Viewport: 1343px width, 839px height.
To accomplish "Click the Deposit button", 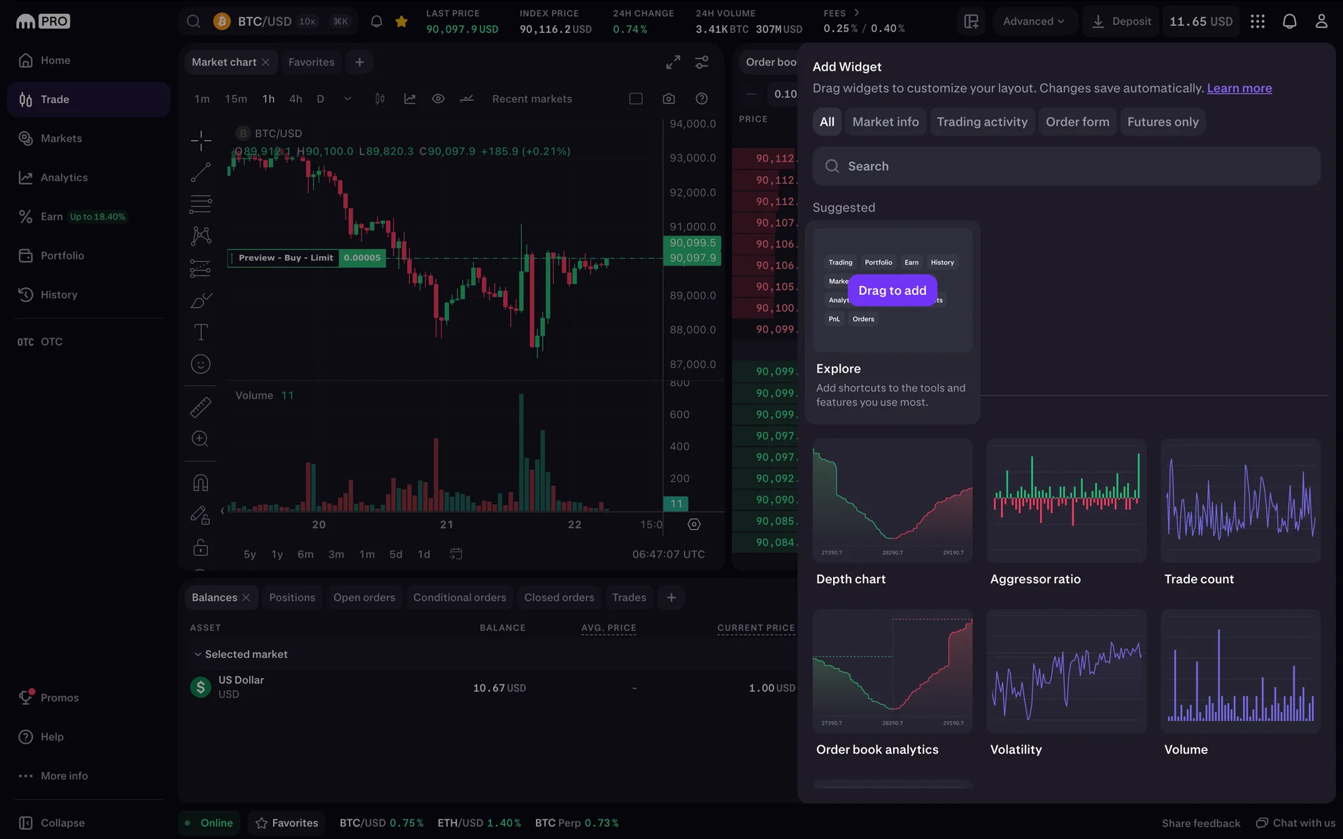I will tap(1121, 22).
